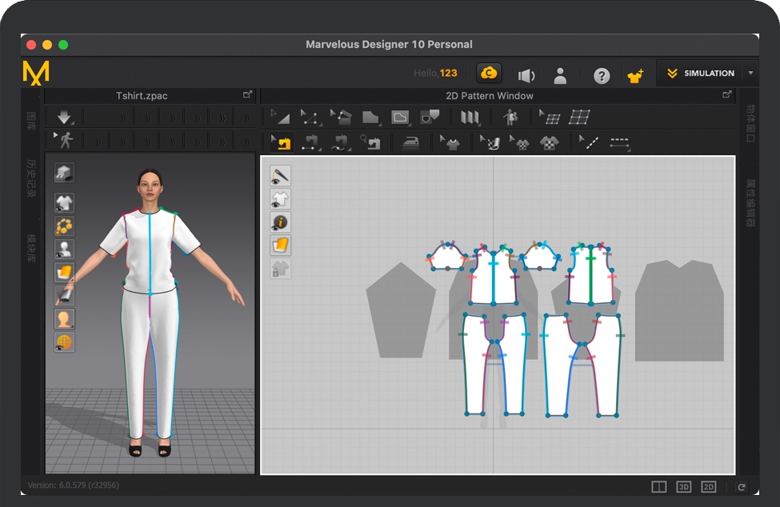Click the white front bodice pattern piece
This screenshot has width=780, height=507.
point(482,285)
